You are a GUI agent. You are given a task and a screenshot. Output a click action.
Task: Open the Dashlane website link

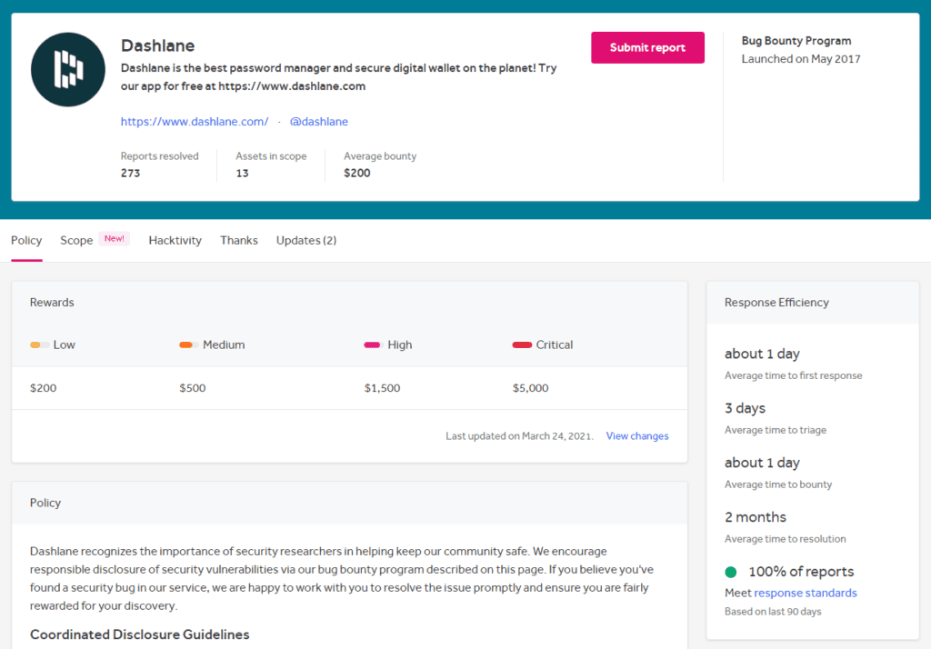coord(194,121)
